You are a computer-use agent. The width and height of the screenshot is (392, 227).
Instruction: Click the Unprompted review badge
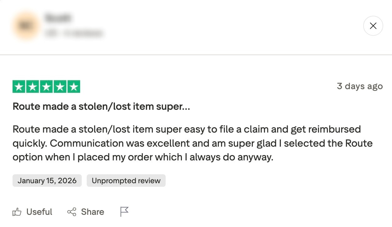(x=126, y=180)
